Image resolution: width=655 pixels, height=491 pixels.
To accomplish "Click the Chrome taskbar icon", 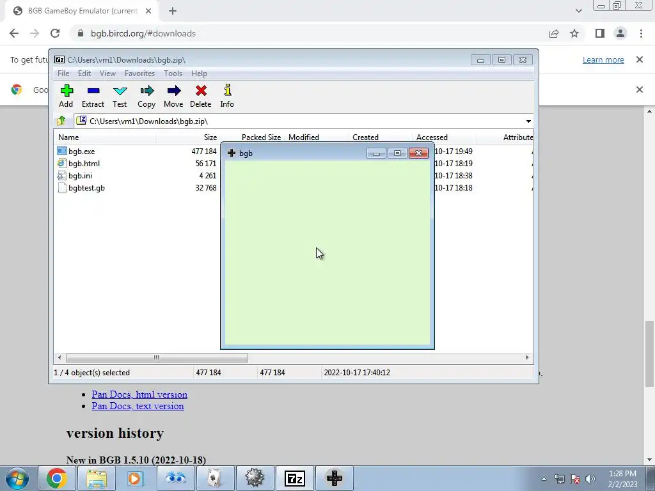I will (x=57, y=478).
